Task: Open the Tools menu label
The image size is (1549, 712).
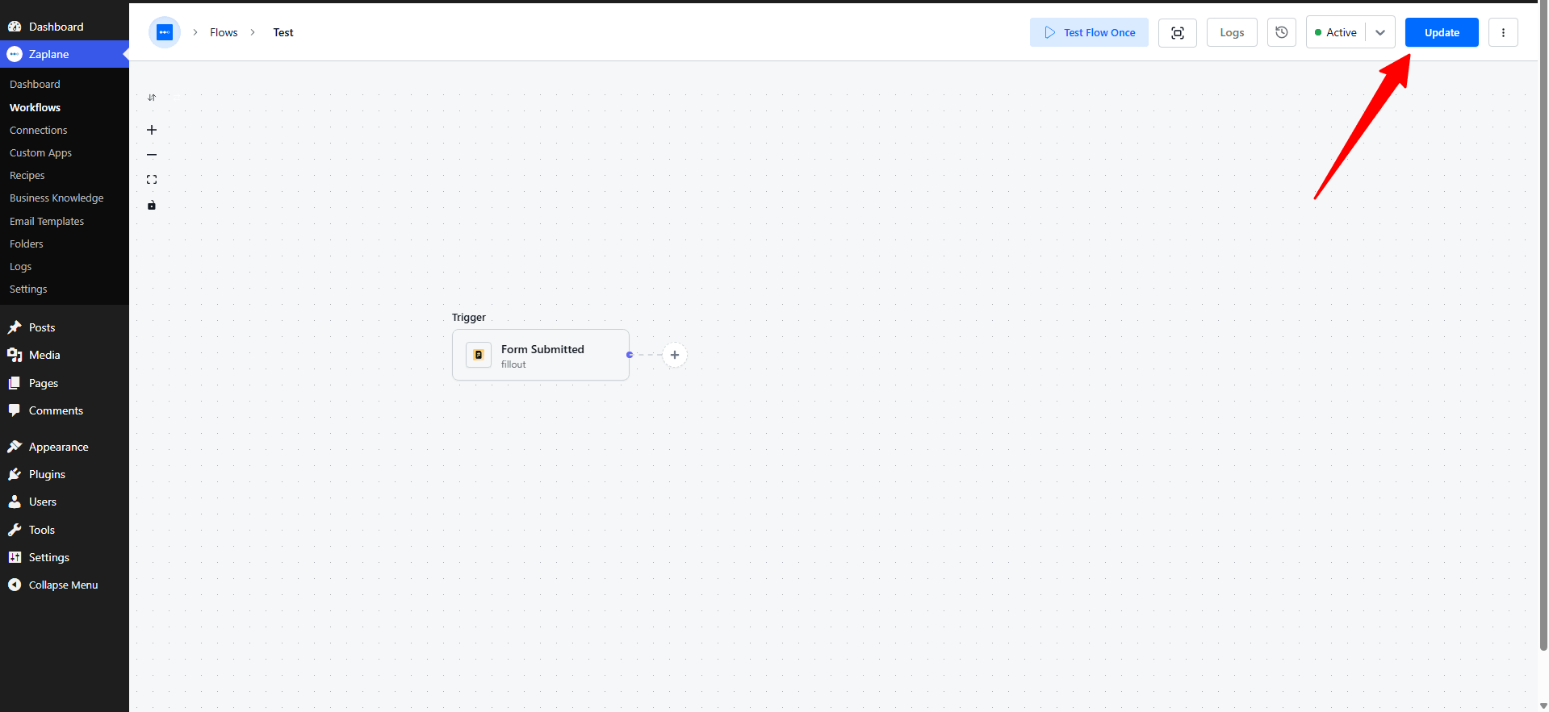Action: [x=42, y=530]
